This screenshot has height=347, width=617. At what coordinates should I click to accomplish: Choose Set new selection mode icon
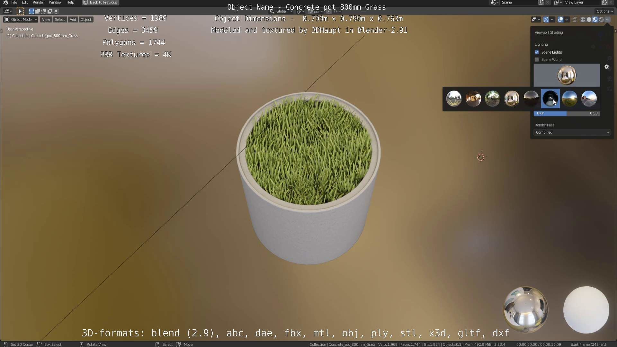(x=31, y=11)
